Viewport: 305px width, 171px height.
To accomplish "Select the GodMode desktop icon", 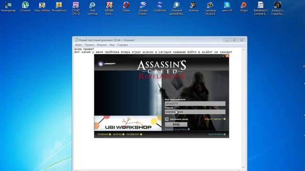I will click(x=160, y=7).
